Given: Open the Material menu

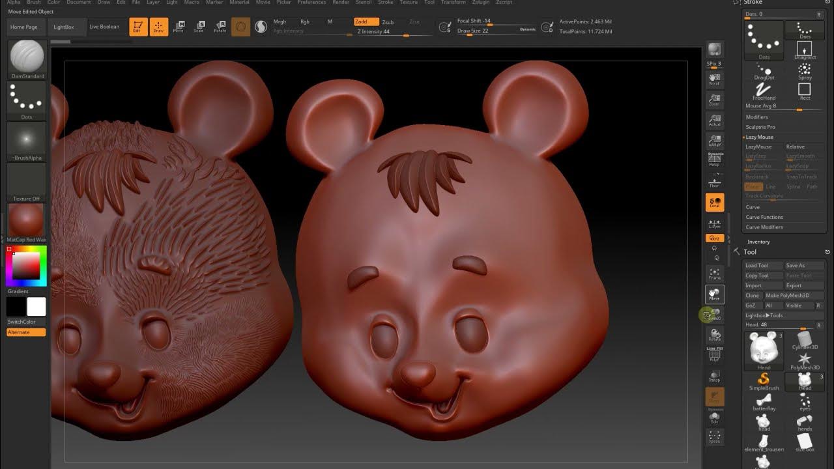Looking at the screenshot, I should pos(239,3).
